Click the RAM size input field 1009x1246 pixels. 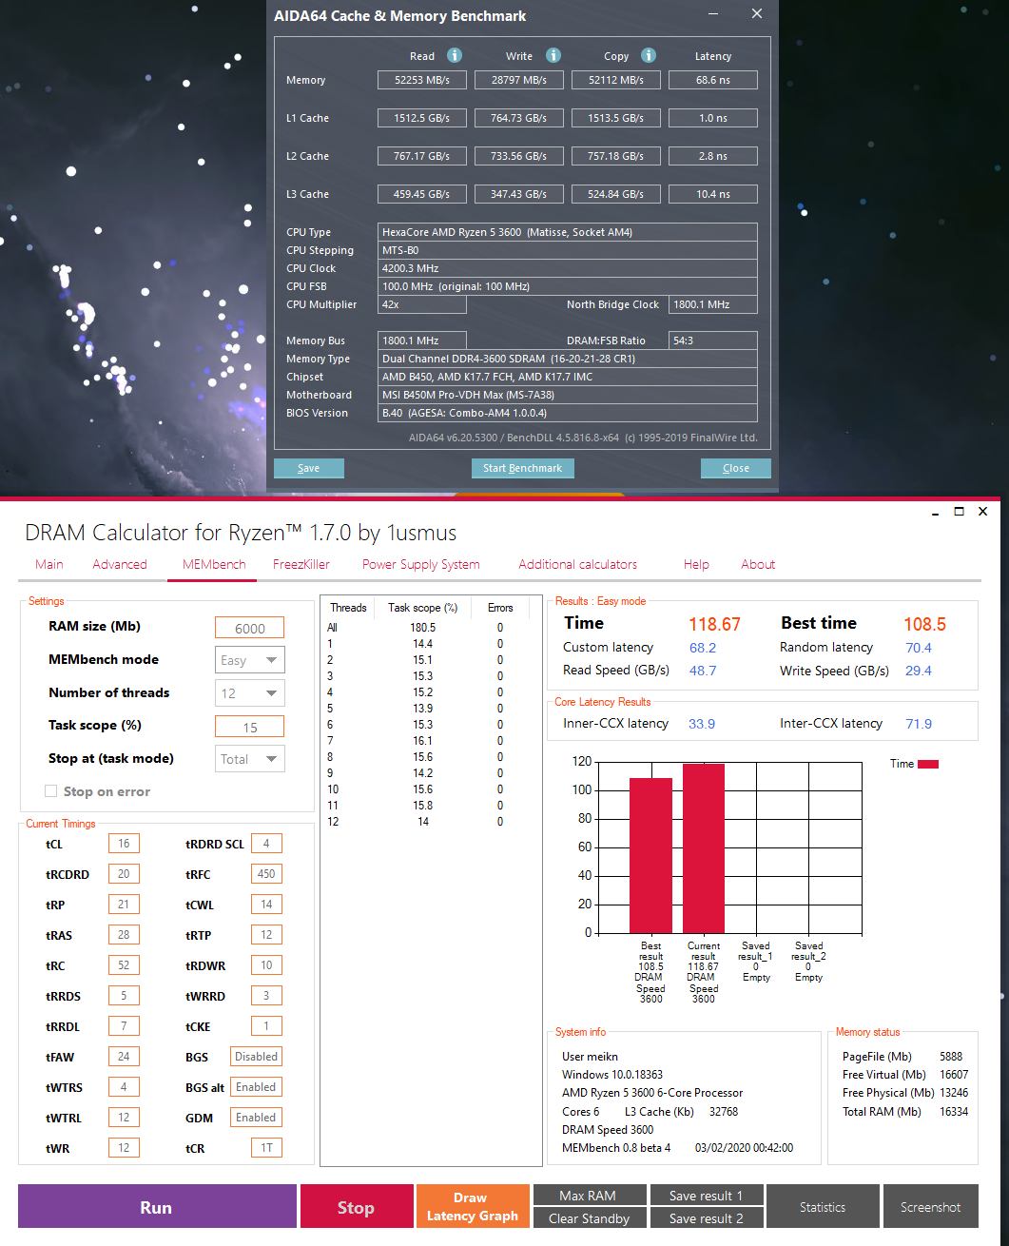coord(249,627)
